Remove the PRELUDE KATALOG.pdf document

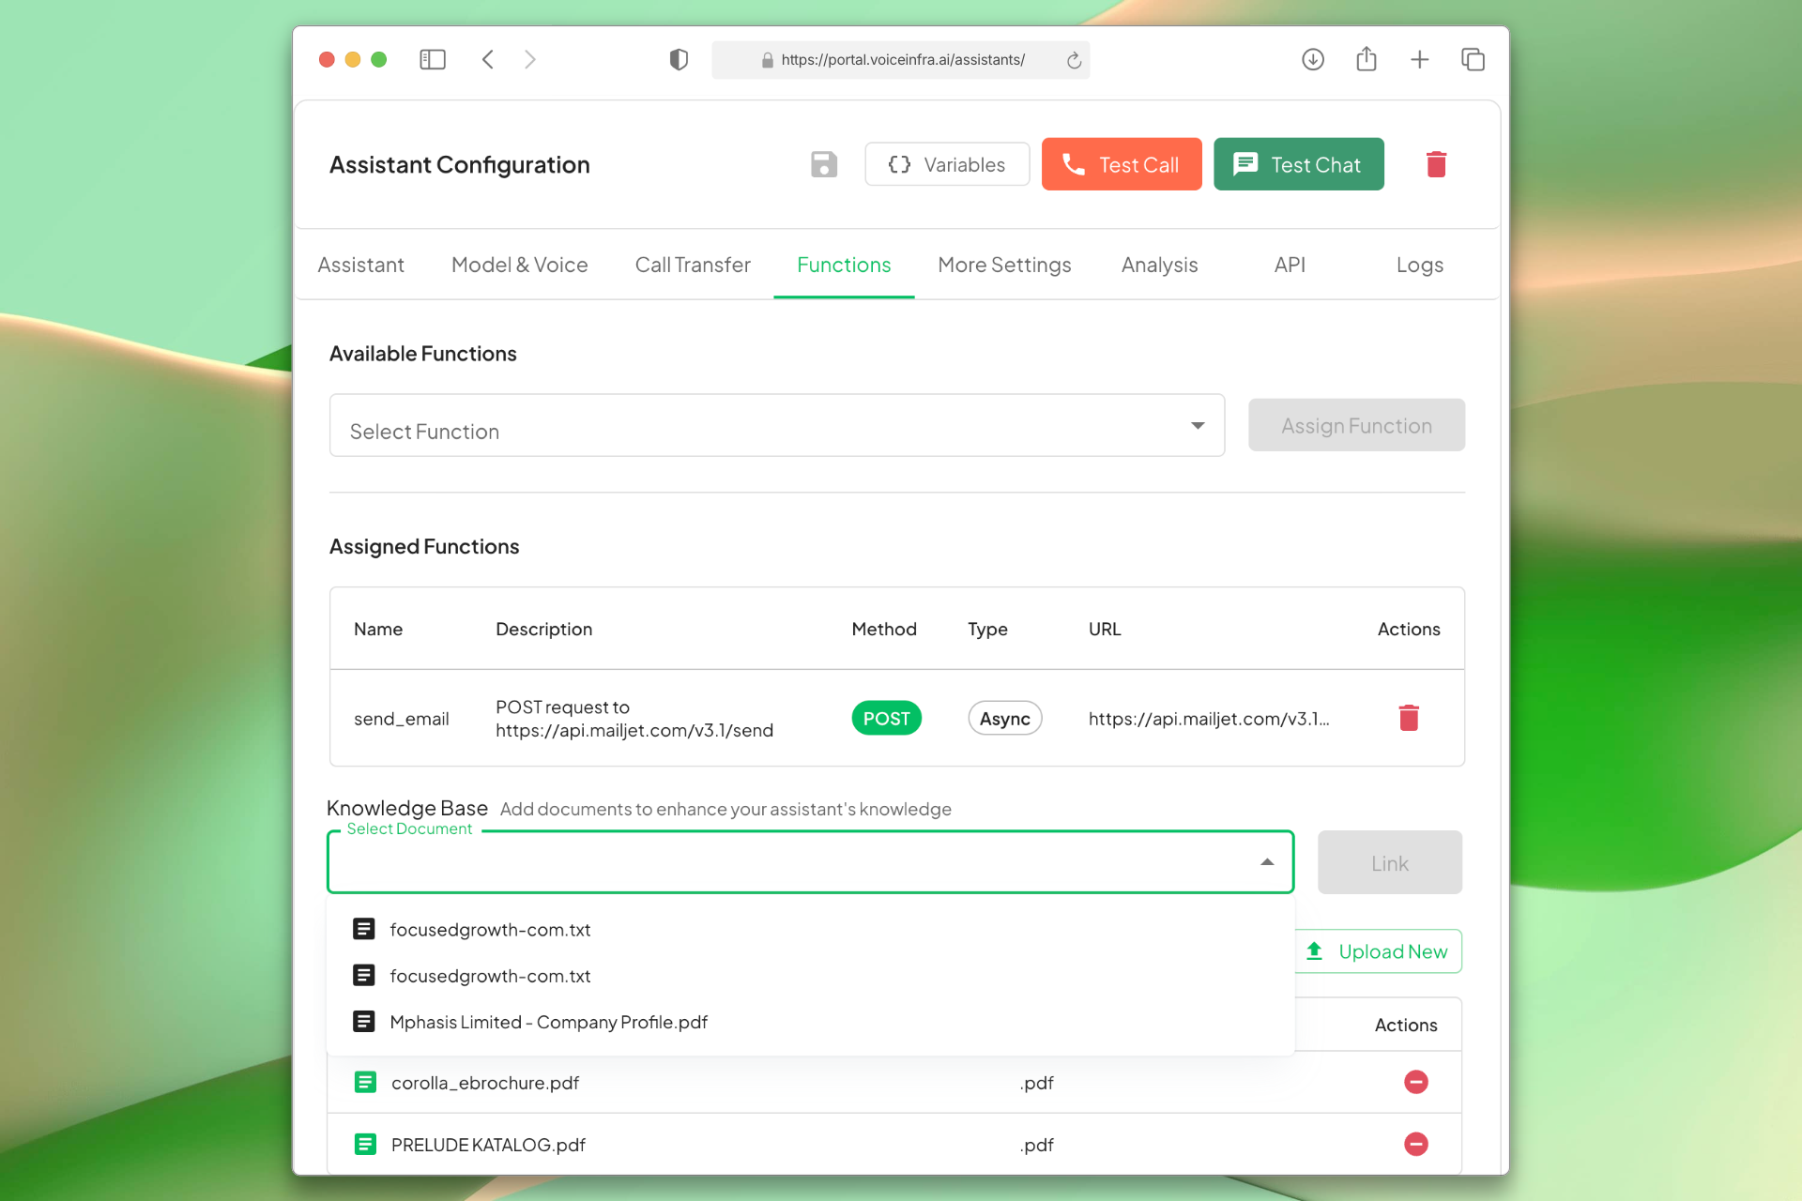pos(1415,1144)
